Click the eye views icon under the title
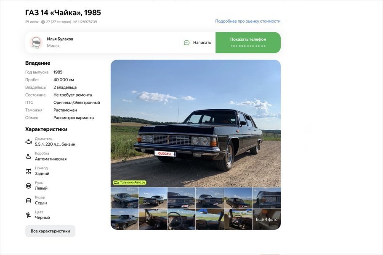383x255 pixels. (43, 22)
